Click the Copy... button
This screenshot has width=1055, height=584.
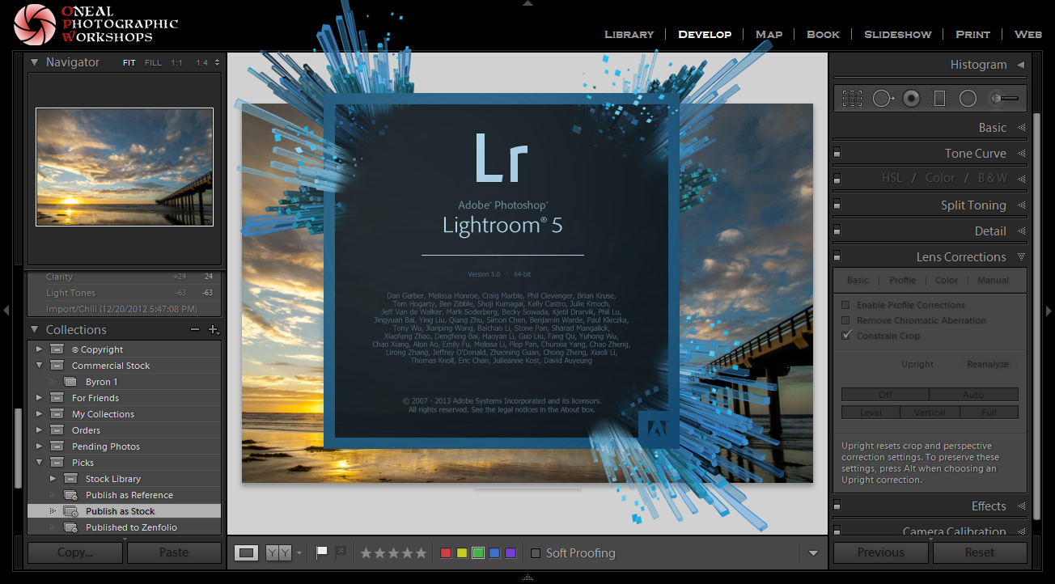(x=75, y=552)
